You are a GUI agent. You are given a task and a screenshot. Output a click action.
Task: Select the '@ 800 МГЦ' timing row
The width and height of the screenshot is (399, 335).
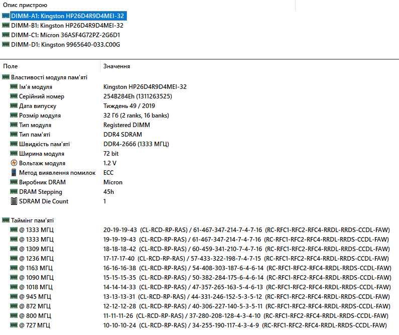199,316
